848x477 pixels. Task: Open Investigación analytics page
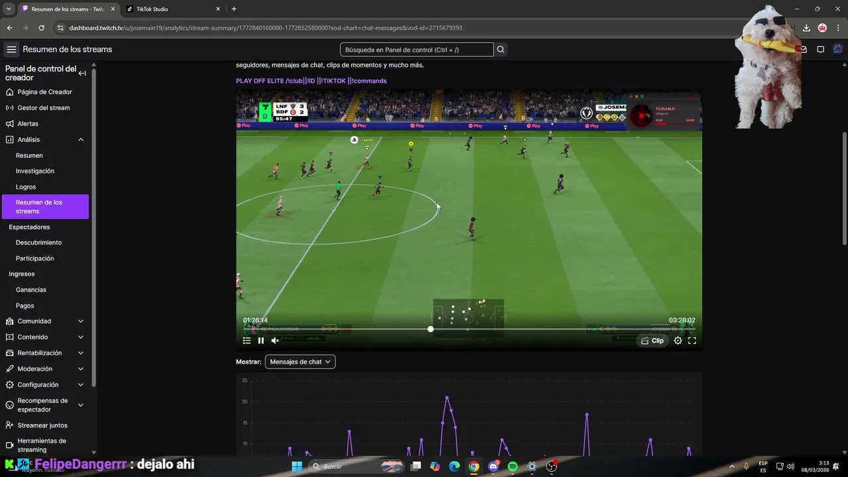[35, 171]
